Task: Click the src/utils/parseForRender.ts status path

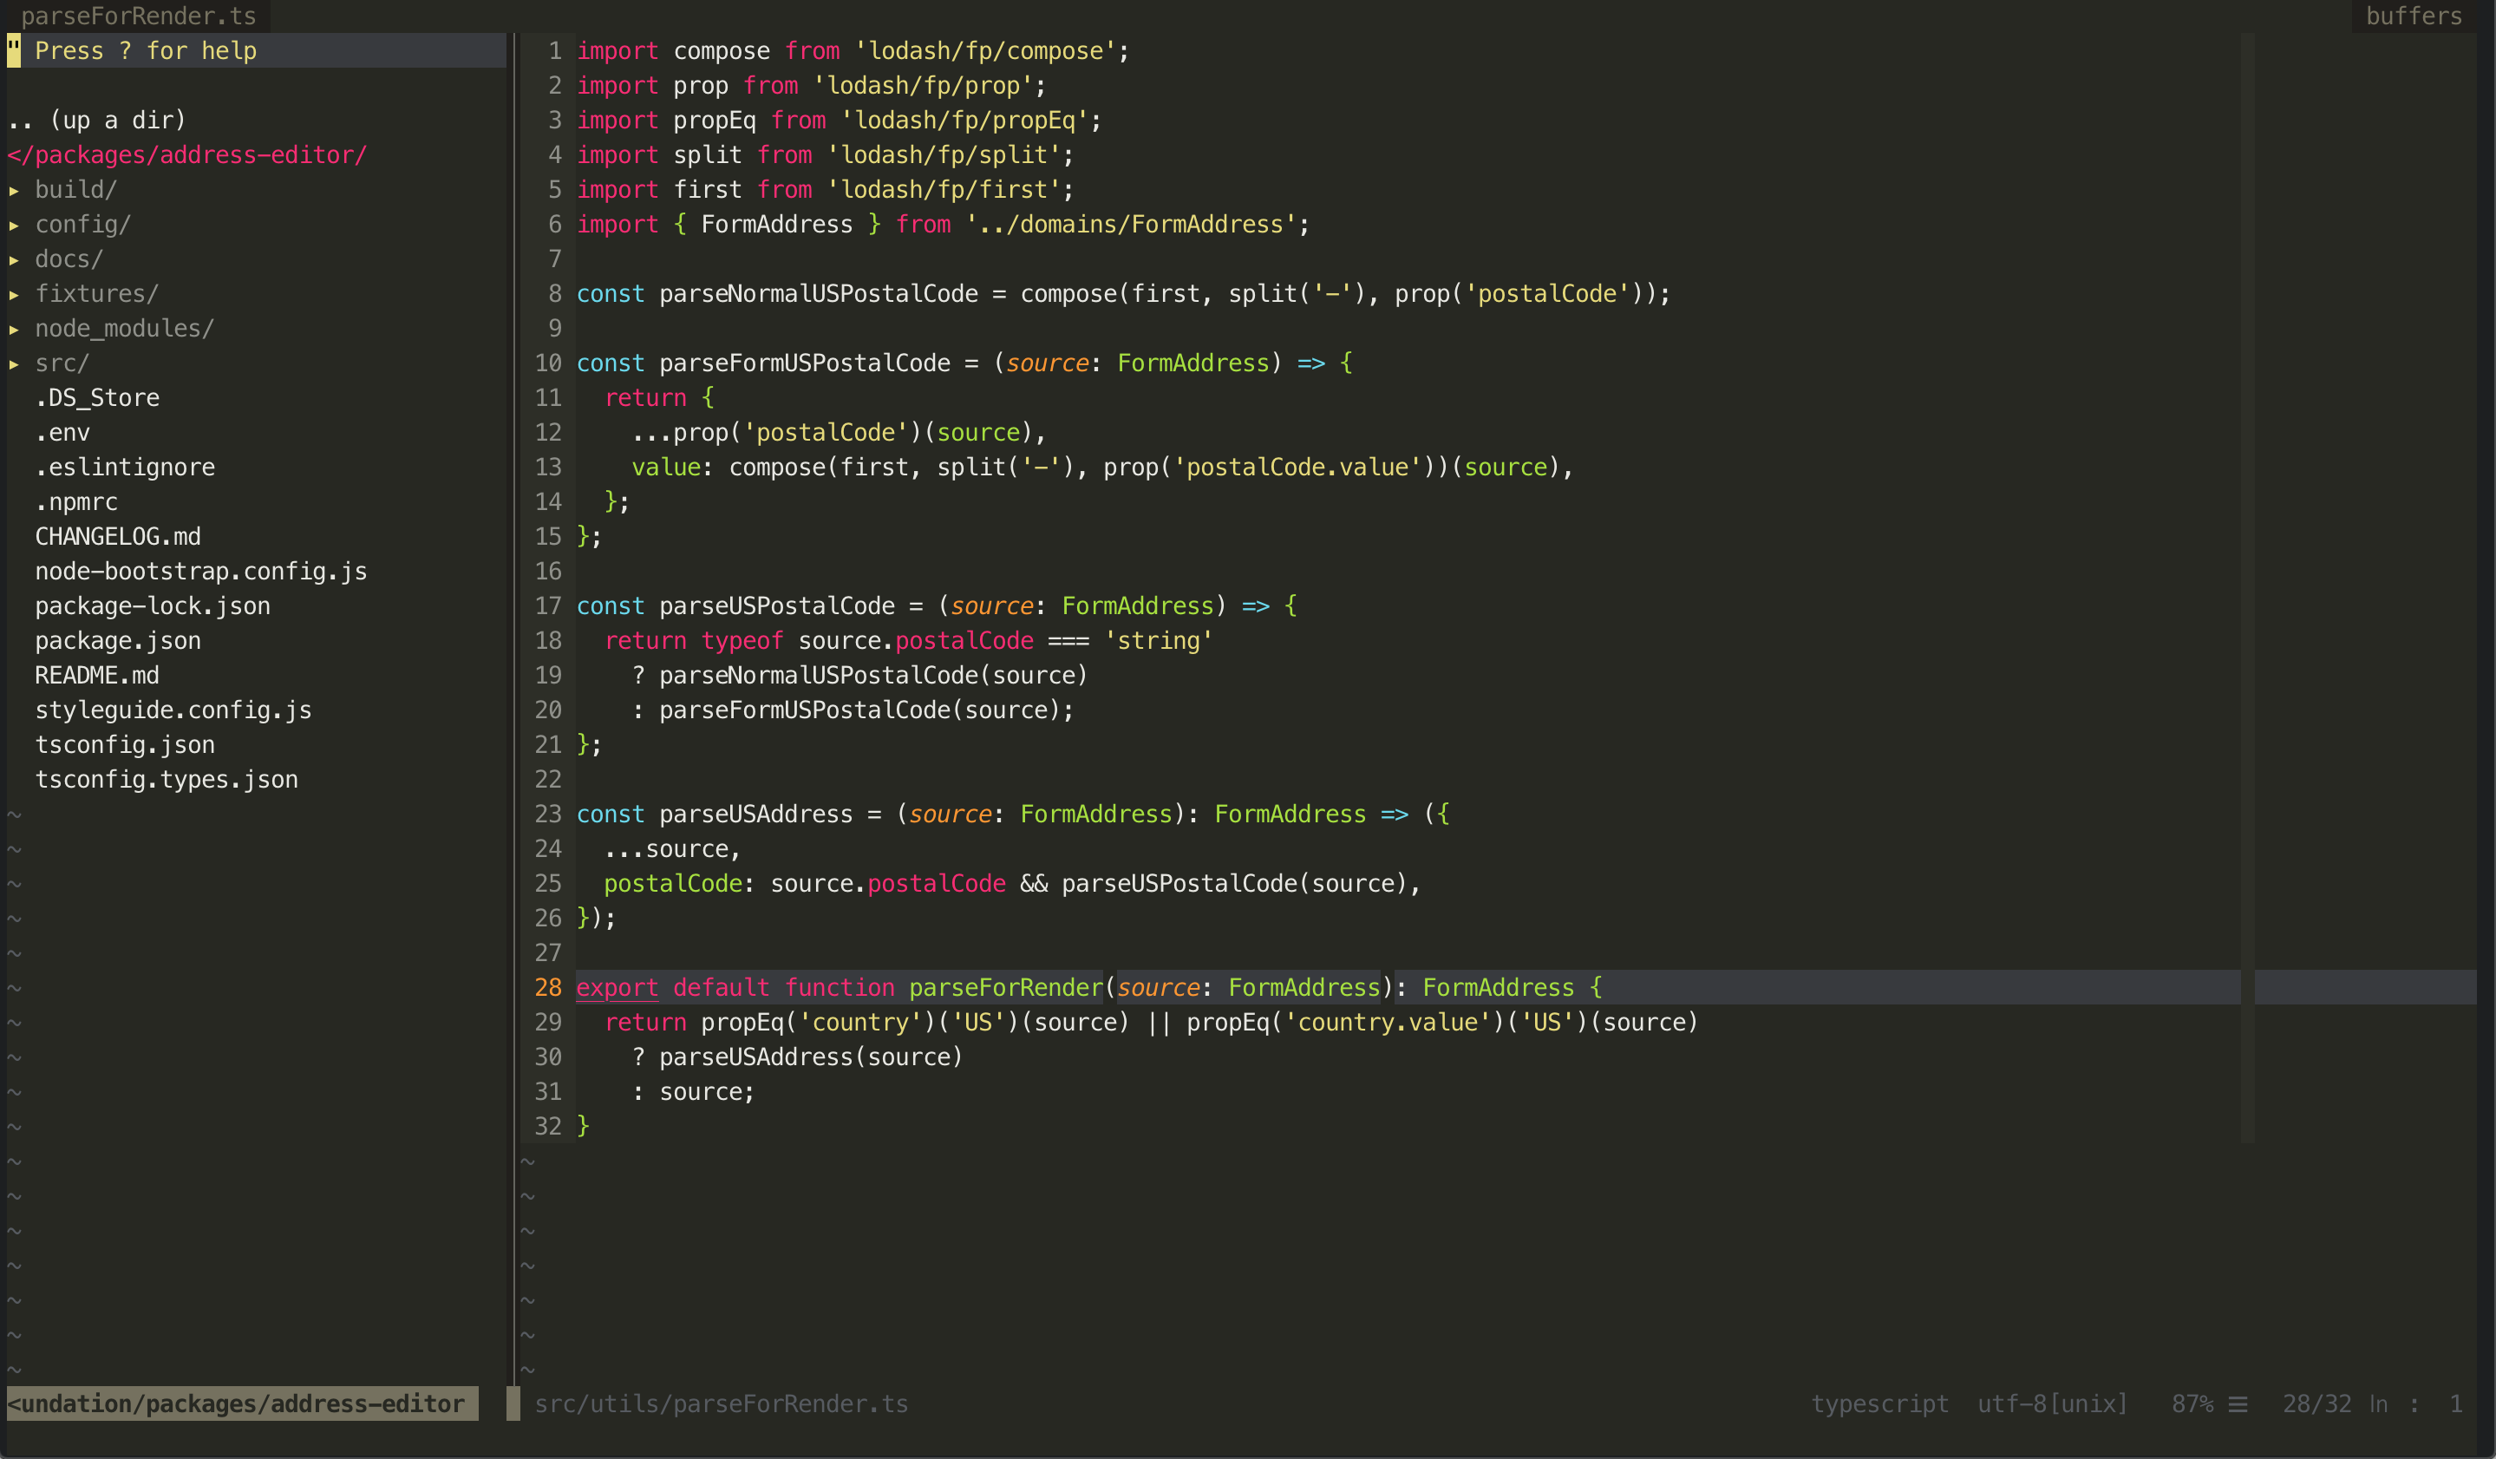Action: (720, 1403)
